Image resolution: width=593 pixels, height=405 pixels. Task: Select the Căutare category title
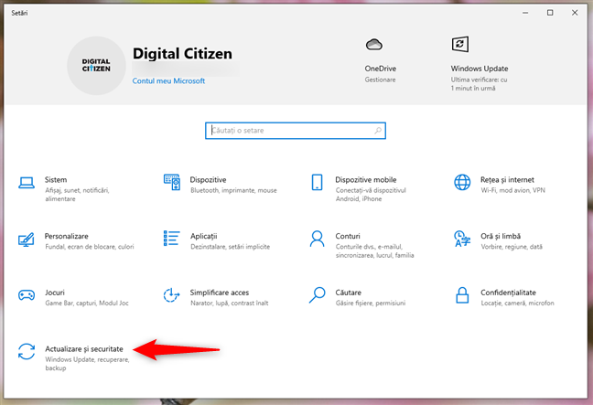click(349, 293)
